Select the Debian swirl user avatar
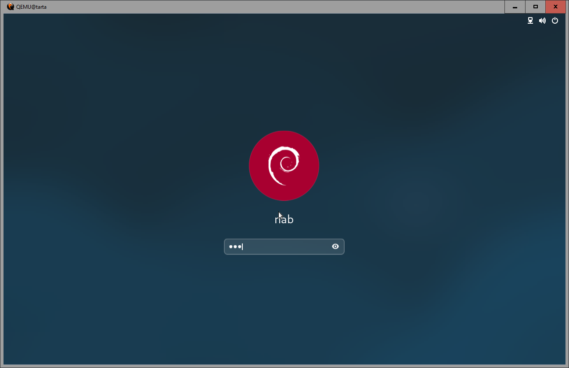The image size is (569, 368). tap(284, 165)
